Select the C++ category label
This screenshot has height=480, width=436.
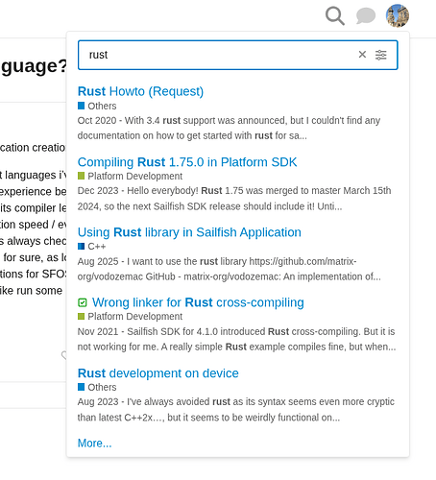(x=91, y=247)
